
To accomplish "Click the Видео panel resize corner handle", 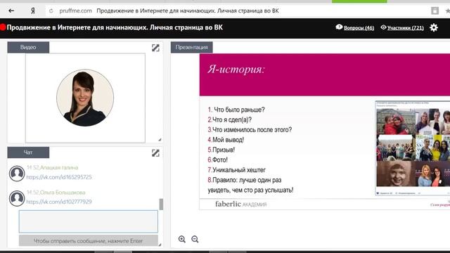I will click(x=160, y=140).
